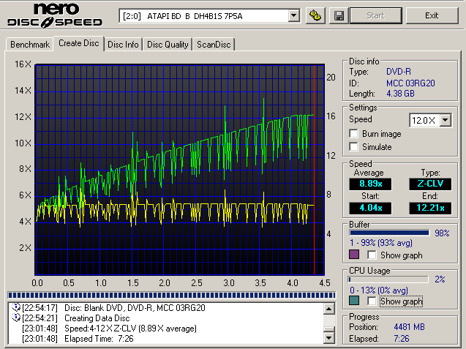Image resolution: width=466 pixels, height=349 pixels.
Task: Select the 'Elapsed Time: 7:26' log line
Action: (x=99, y=339)
